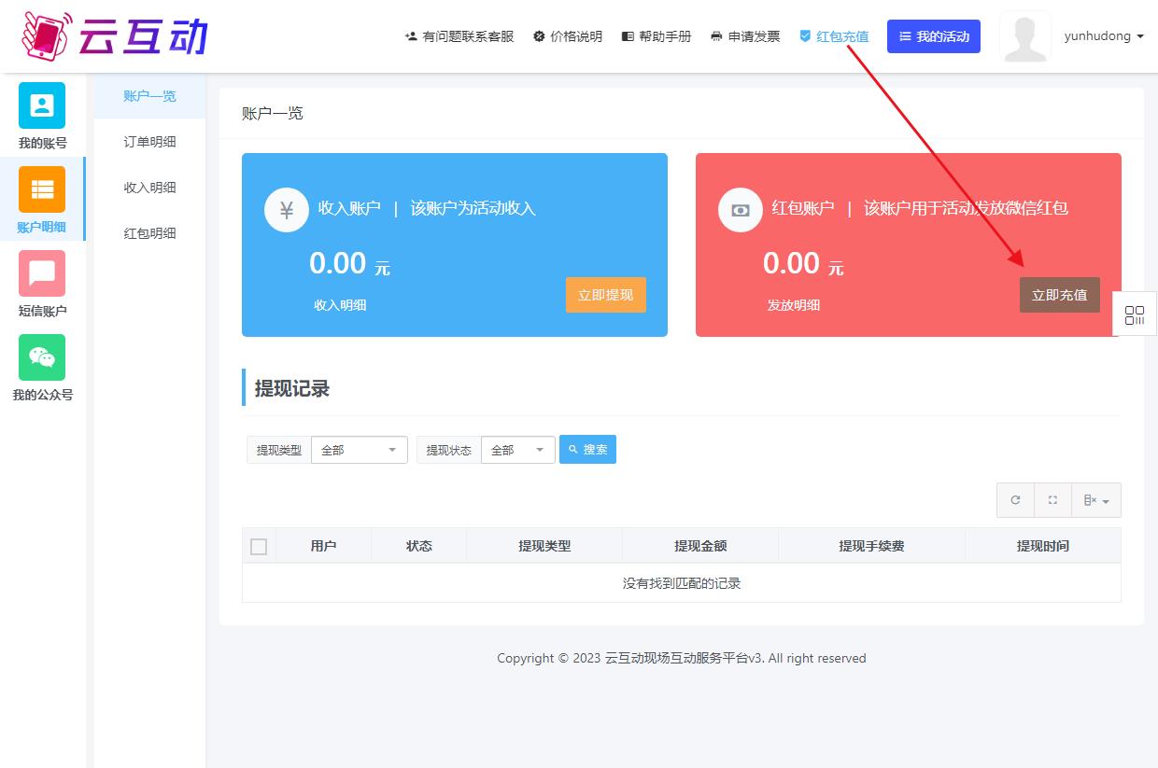Screen dimensions: 1158x768
Task: Expand the 提现状态 dropdown
Action: (517, 450)
